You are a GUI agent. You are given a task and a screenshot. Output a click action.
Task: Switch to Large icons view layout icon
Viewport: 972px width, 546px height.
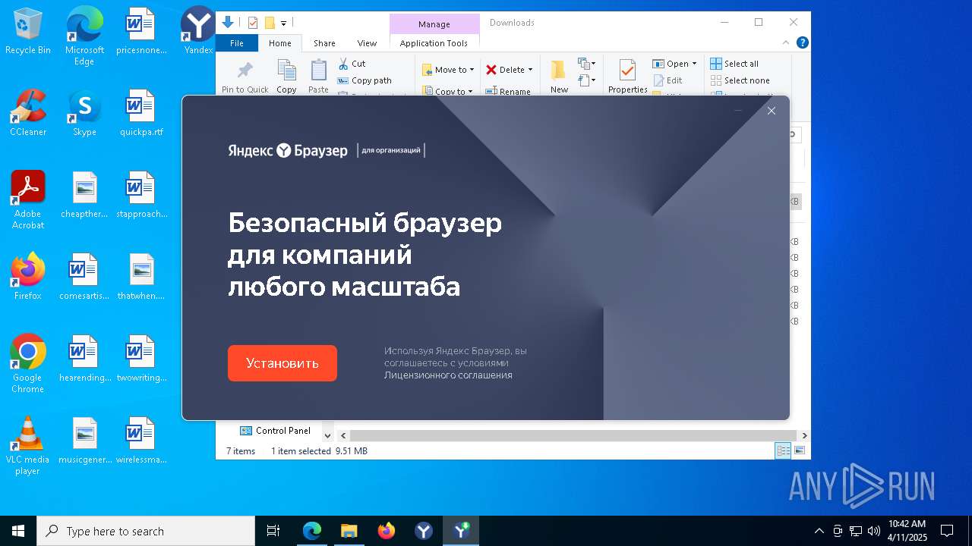(x=799, y=451)
